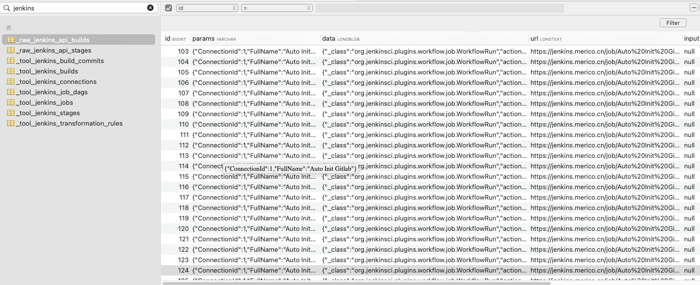Image resolution: width=700 pixels, height=285 pixels.
Task: Focus the filter value input field
Action: 439,8
